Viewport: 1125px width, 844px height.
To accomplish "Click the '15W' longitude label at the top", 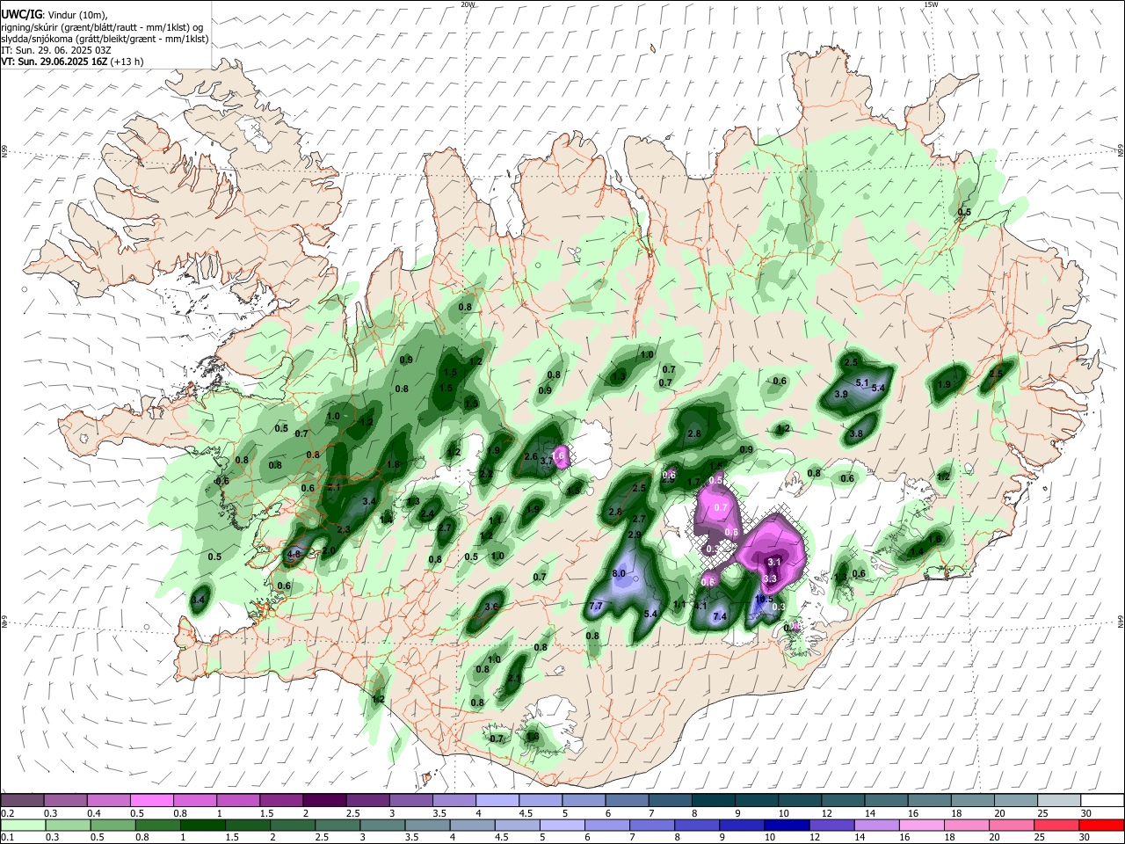I will [x=930, y=4].
